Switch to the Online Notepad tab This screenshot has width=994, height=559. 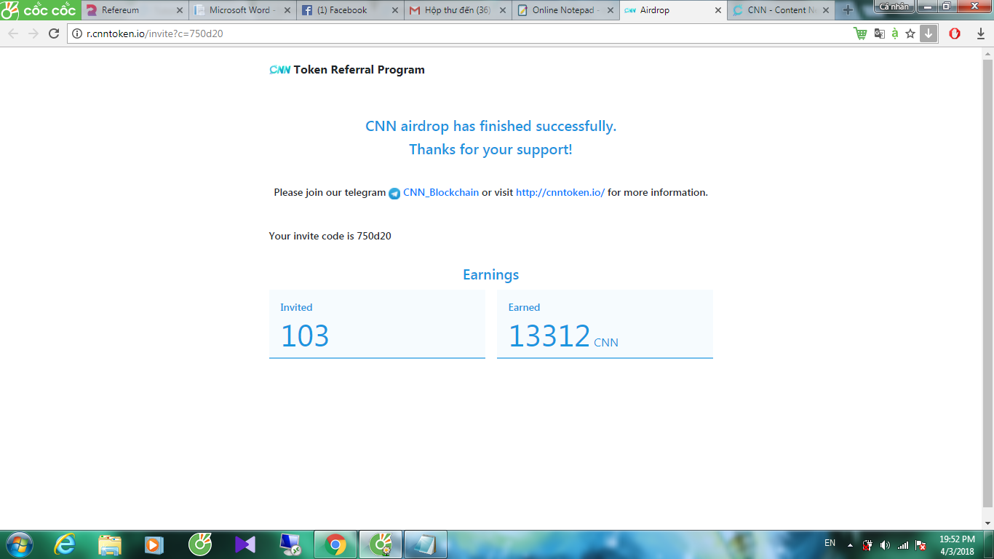(x=565, y=10)
